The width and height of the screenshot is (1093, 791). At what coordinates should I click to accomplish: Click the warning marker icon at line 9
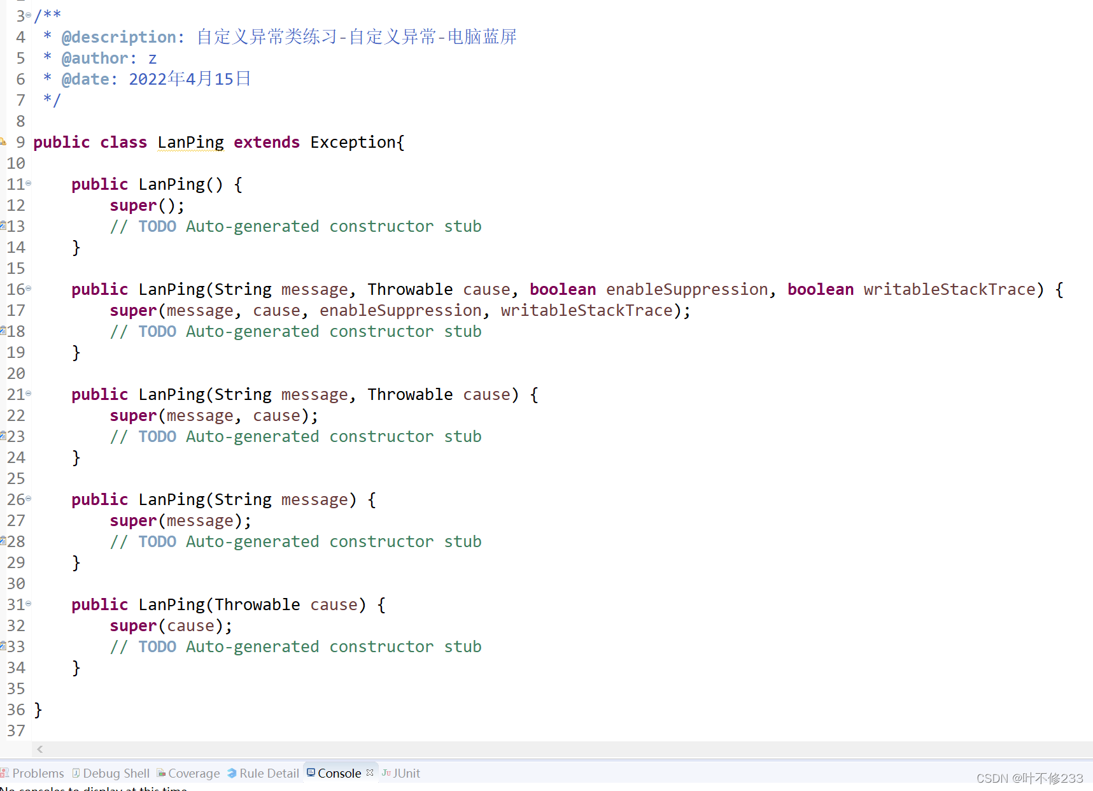[3, 141]
